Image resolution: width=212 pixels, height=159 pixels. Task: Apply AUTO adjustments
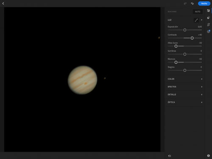pos(198,11)
